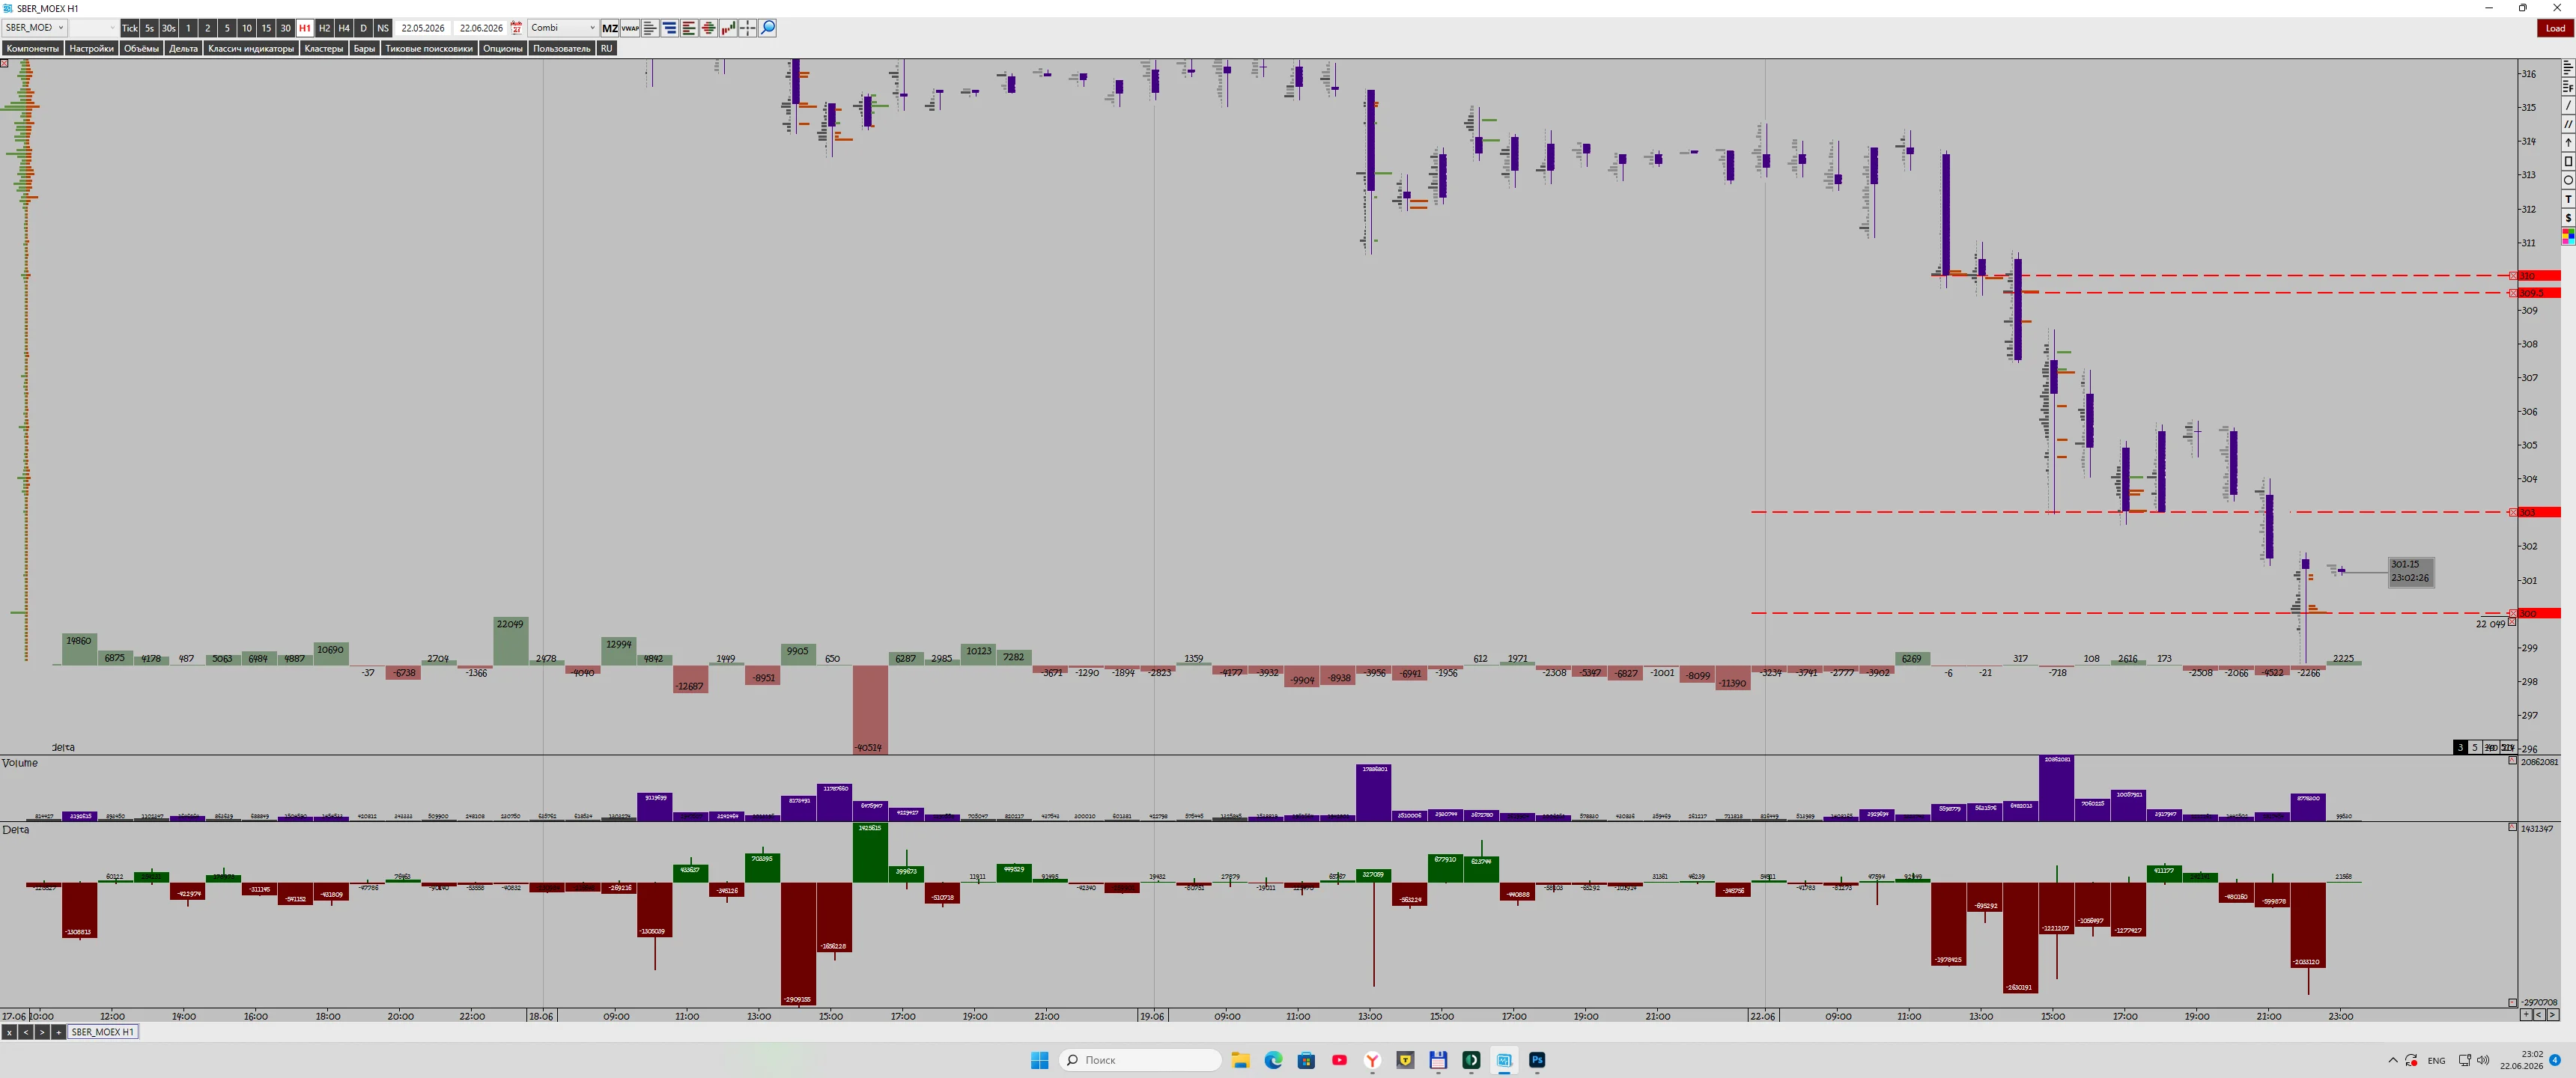
Task: Activate the crosshair cursor tool
Action: click(748, 28)
